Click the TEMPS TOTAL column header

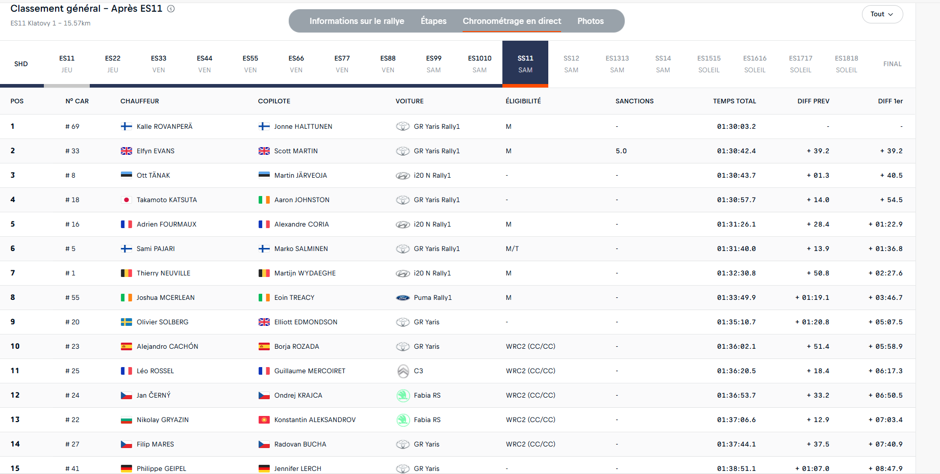click(x=734, y=101)
